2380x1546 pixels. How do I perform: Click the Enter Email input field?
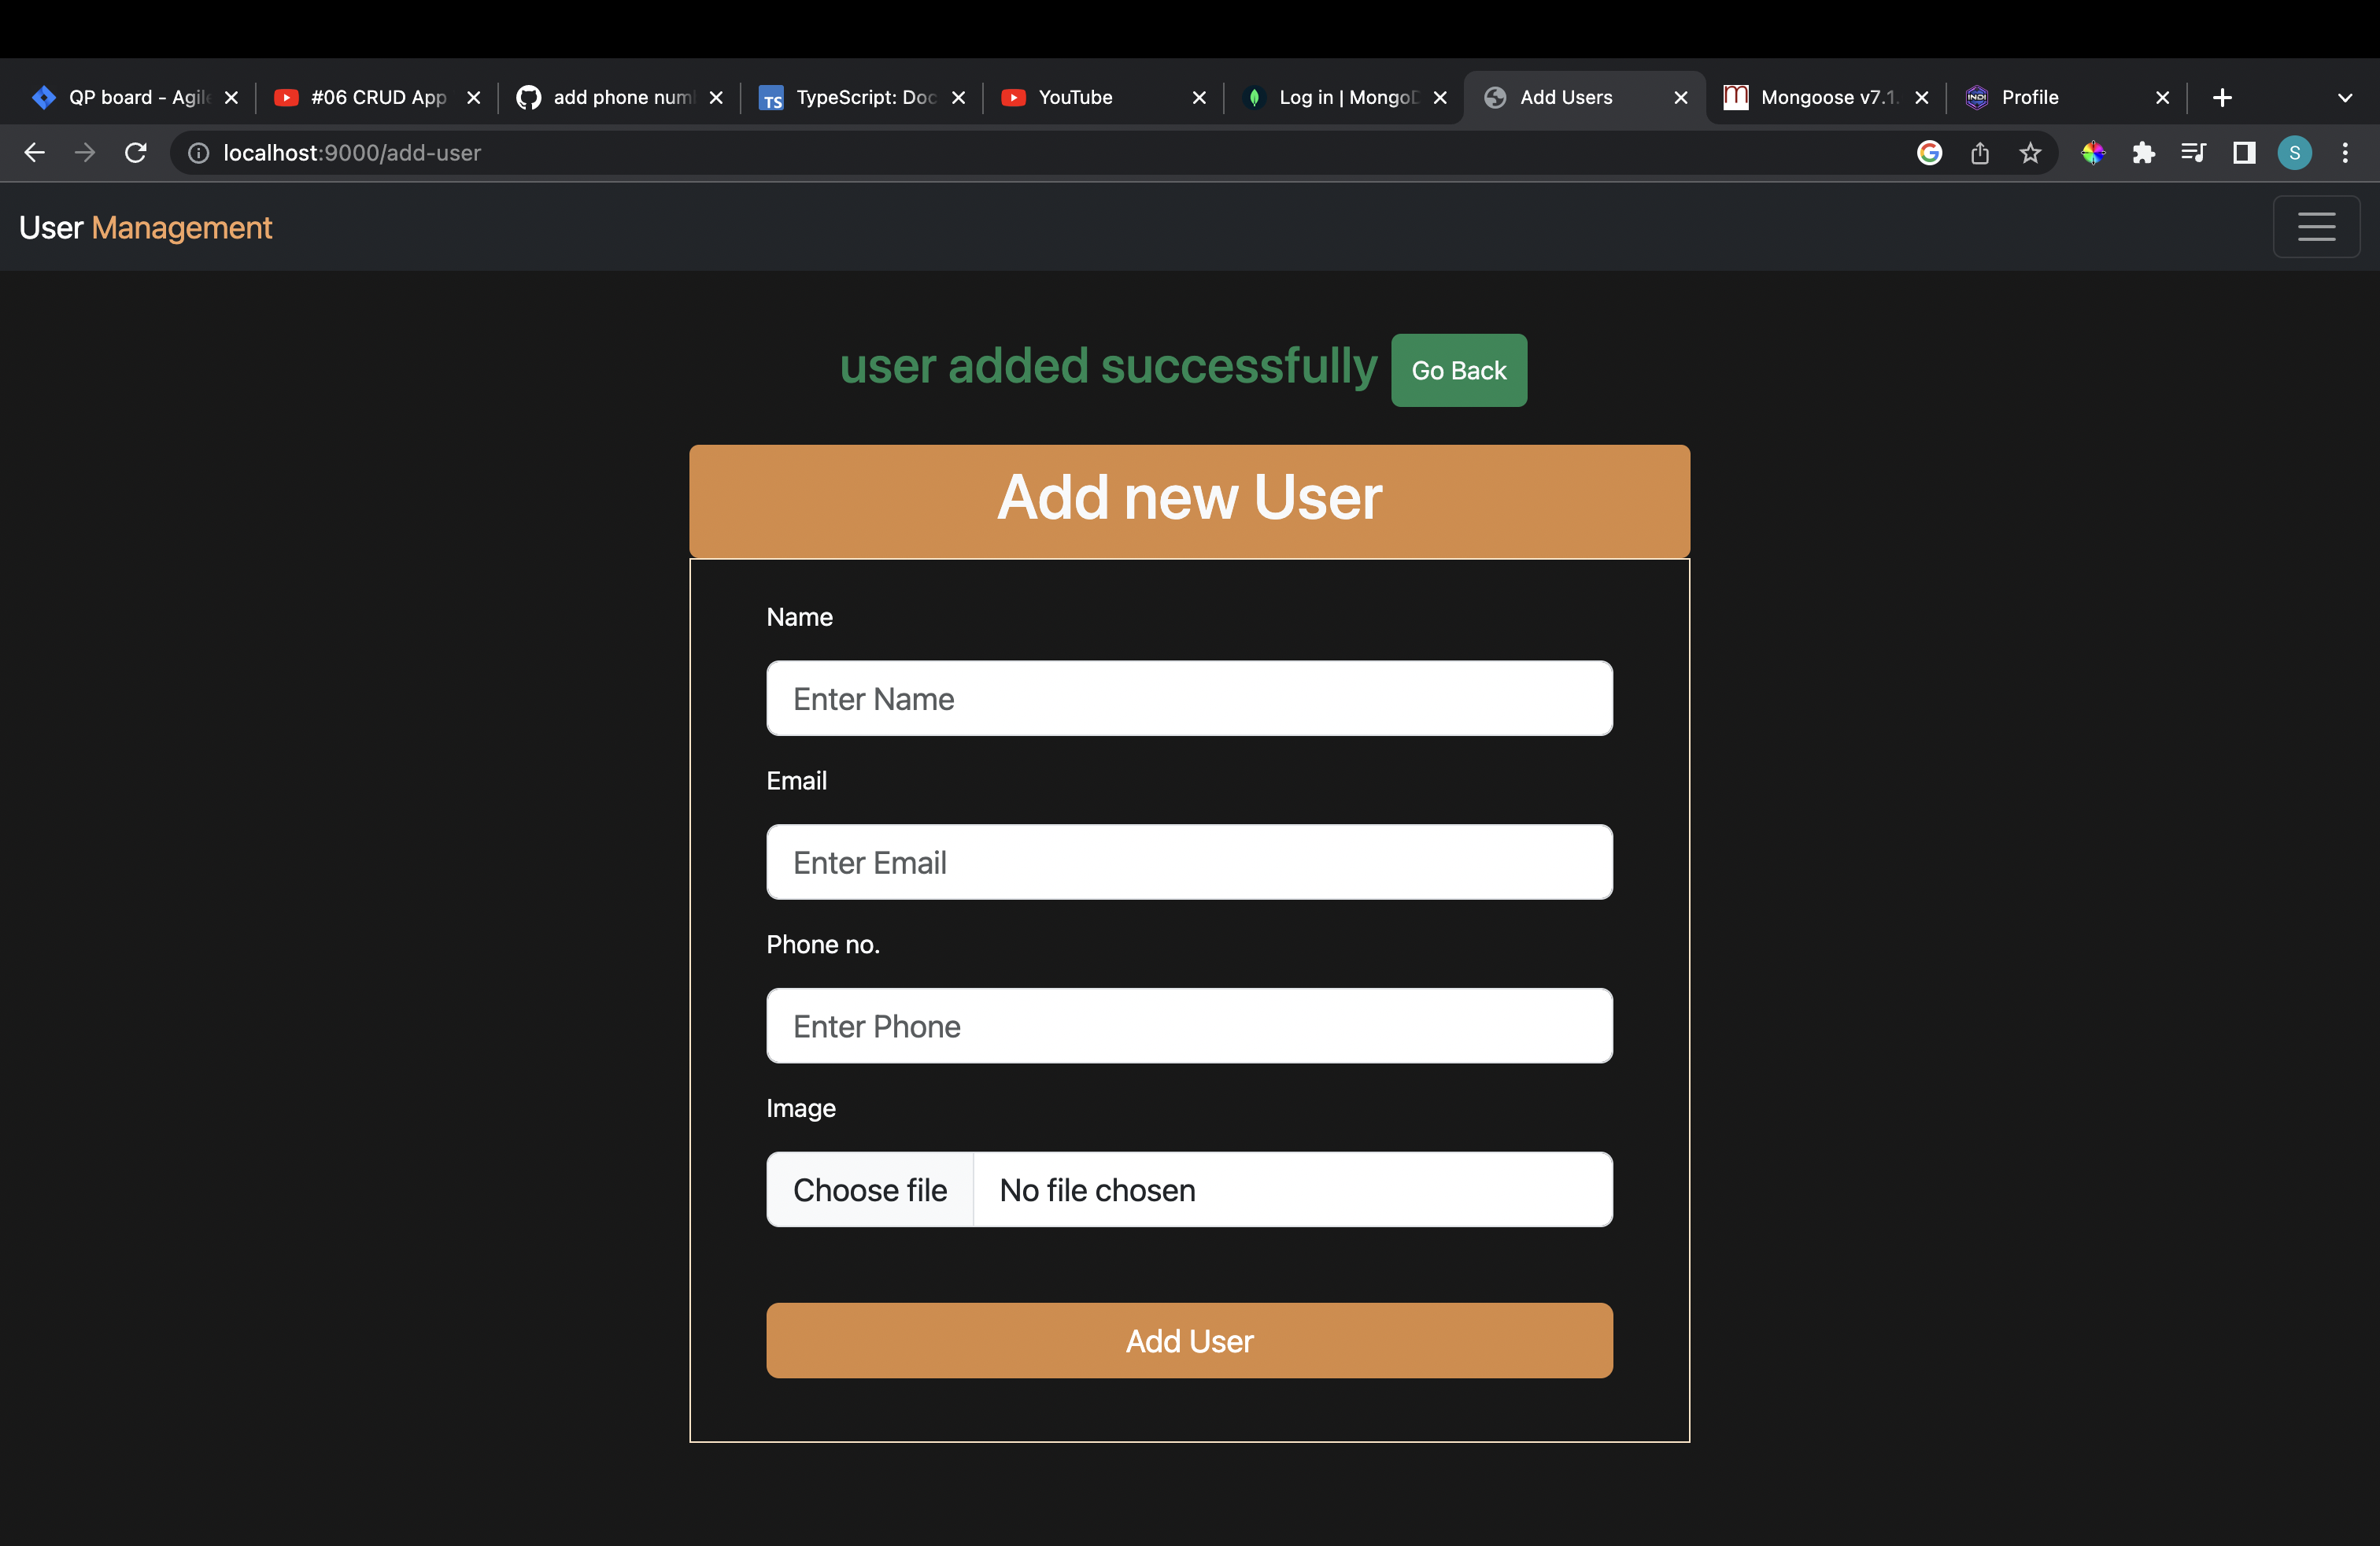click(1188, 861)
